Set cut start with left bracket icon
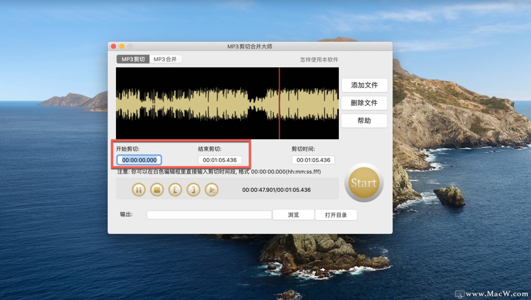The image size is (531, 300). point(175,190)
